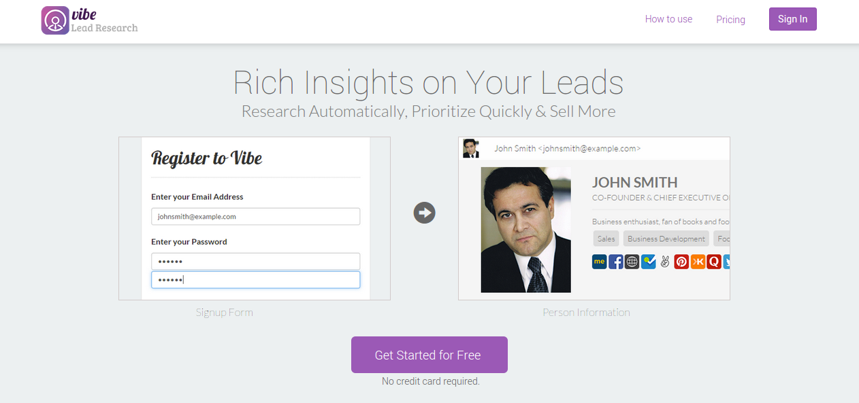Click the Vibe Lead Research logo
Image resolution: width=859 pixels, height=403 pixels.
tap(88, 20)
